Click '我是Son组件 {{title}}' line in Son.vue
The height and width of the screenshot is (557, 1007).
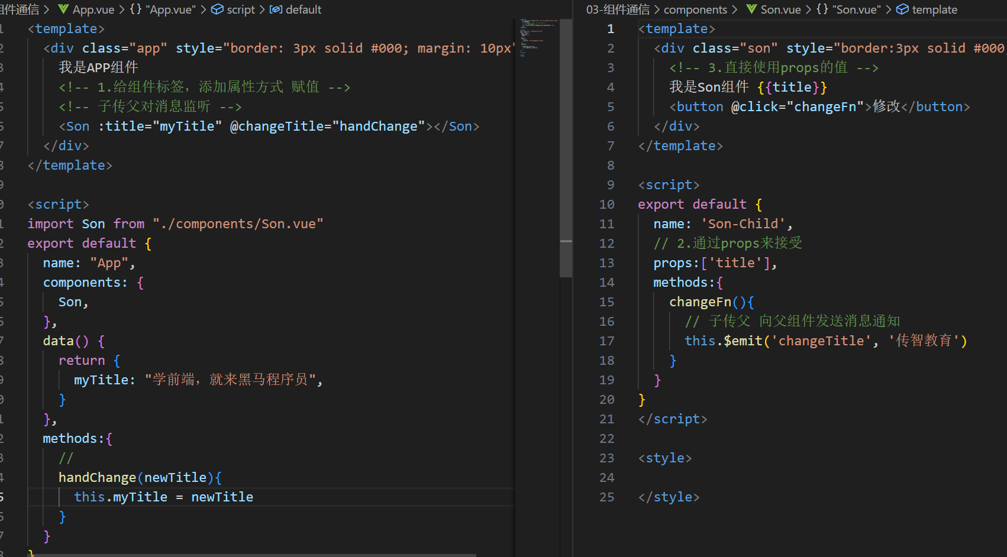748,87
